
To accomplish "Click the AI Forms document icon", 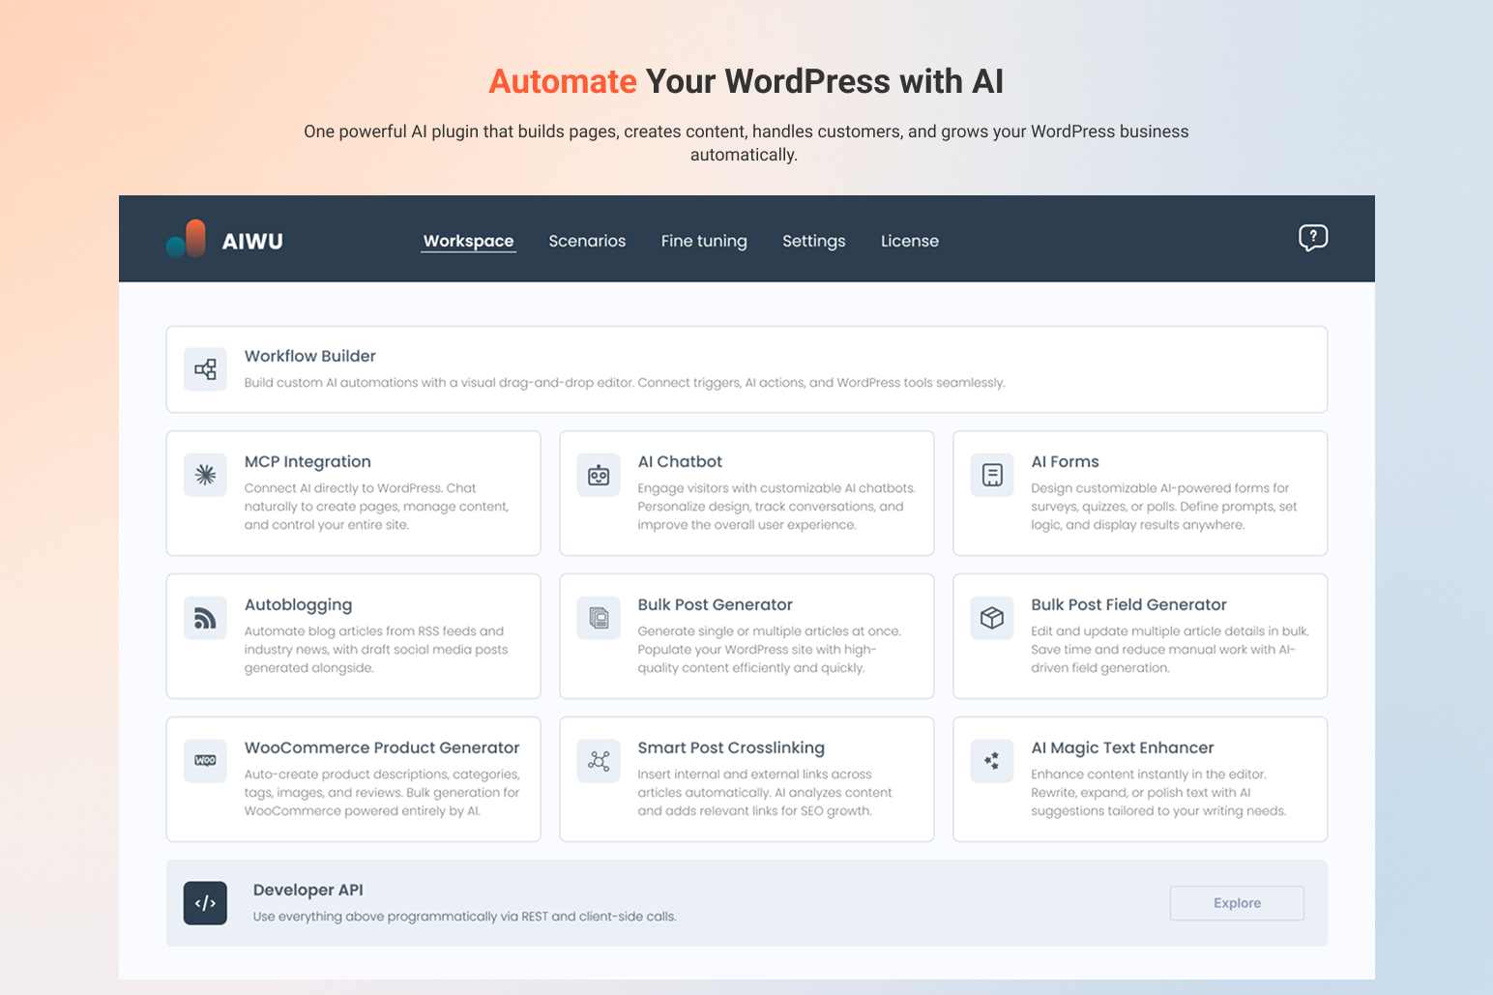I will coord(991,475).
